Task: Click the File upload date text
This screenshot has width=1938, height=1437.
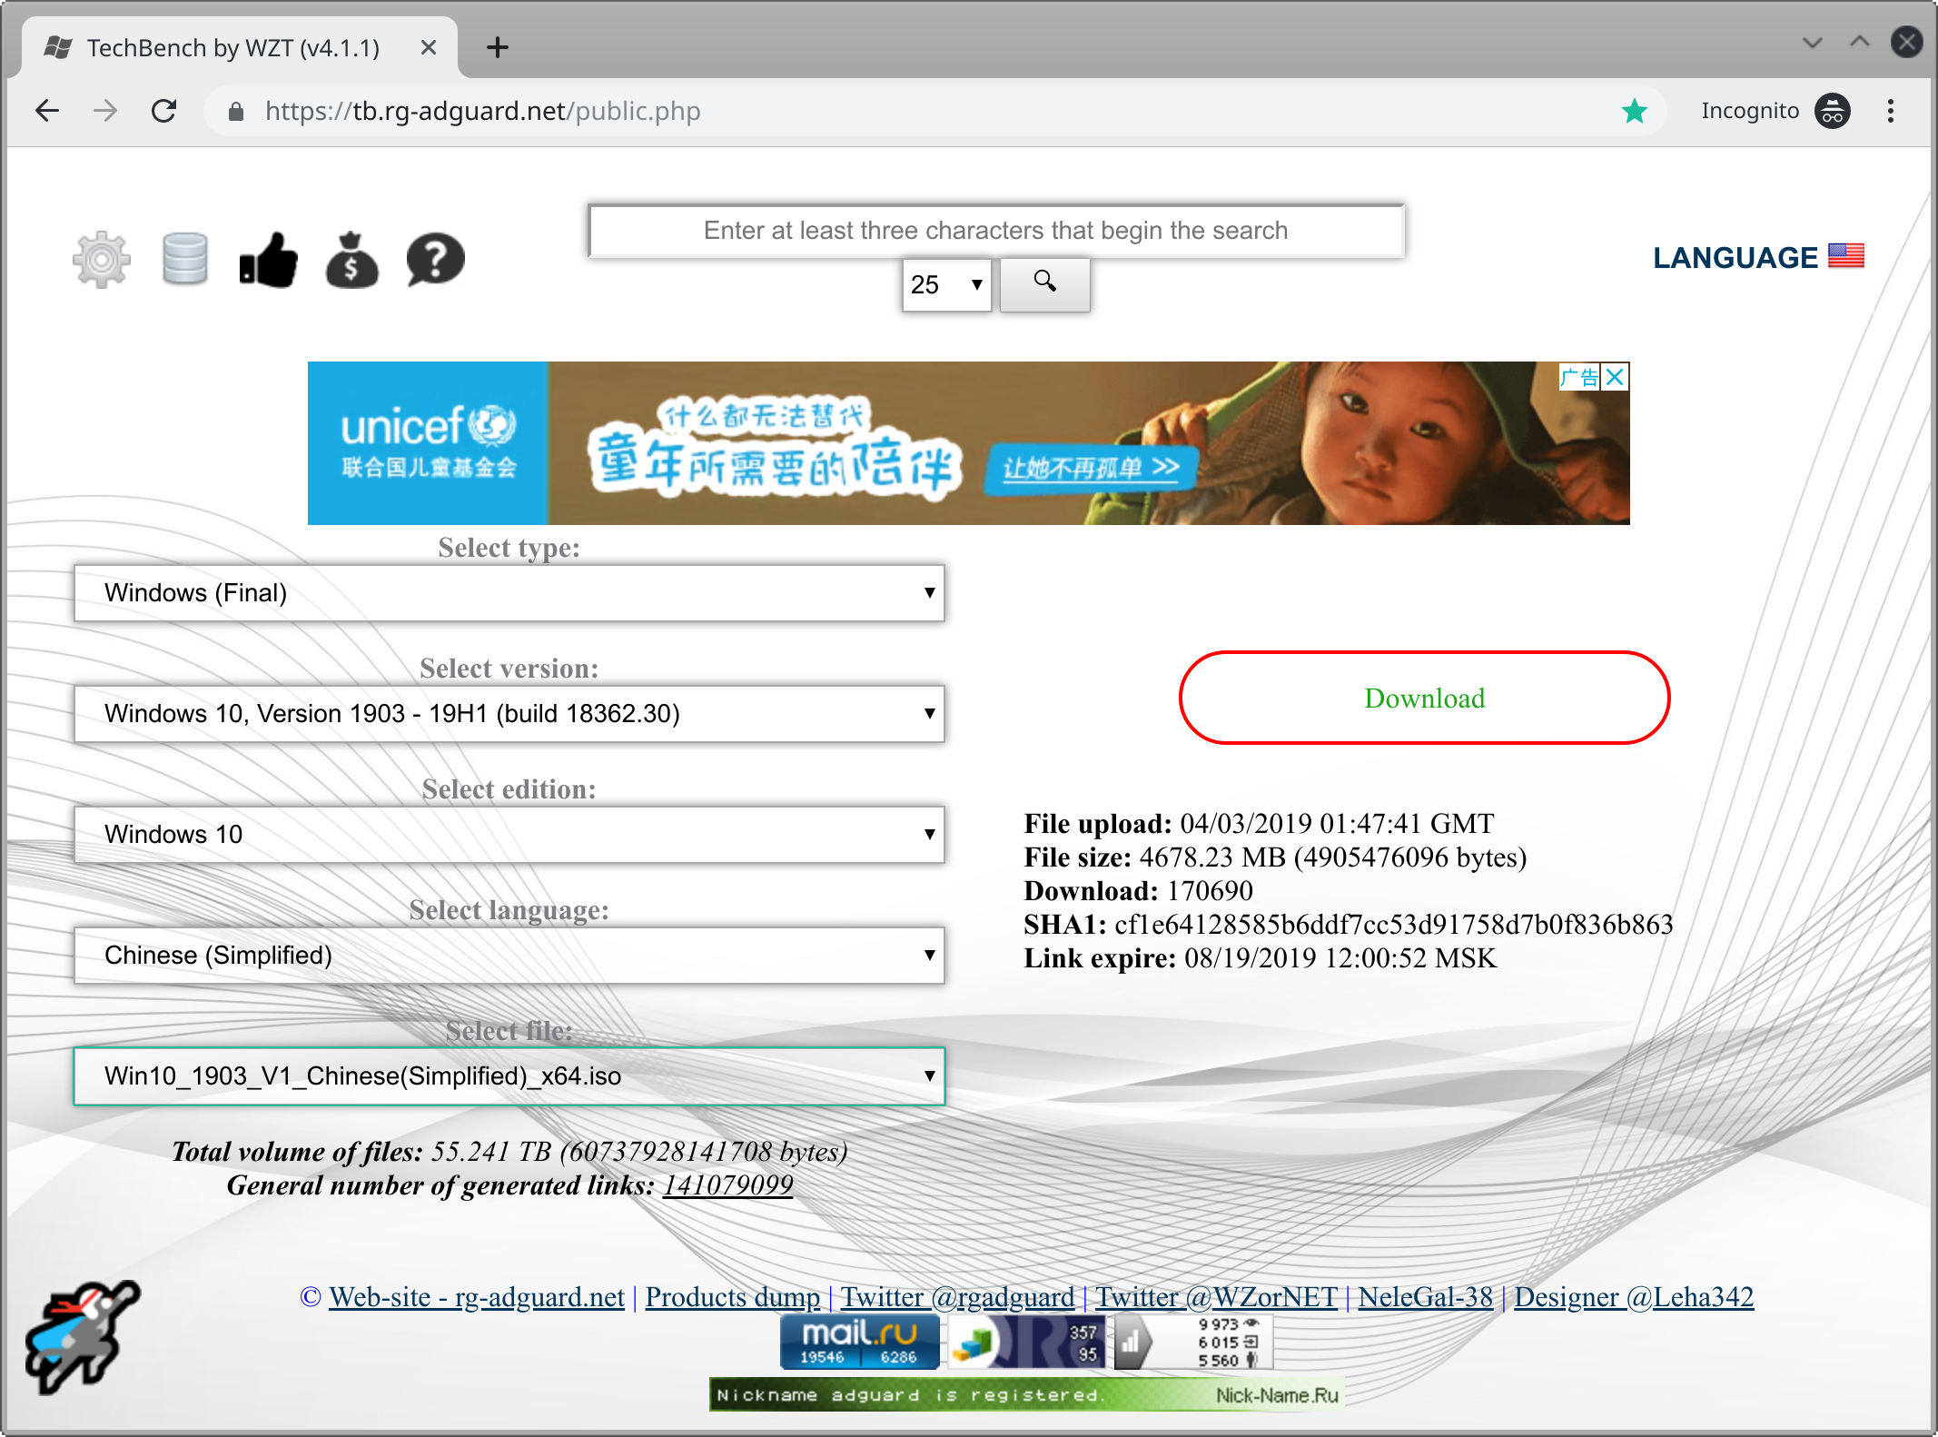Action: [x=1337, y=823]
